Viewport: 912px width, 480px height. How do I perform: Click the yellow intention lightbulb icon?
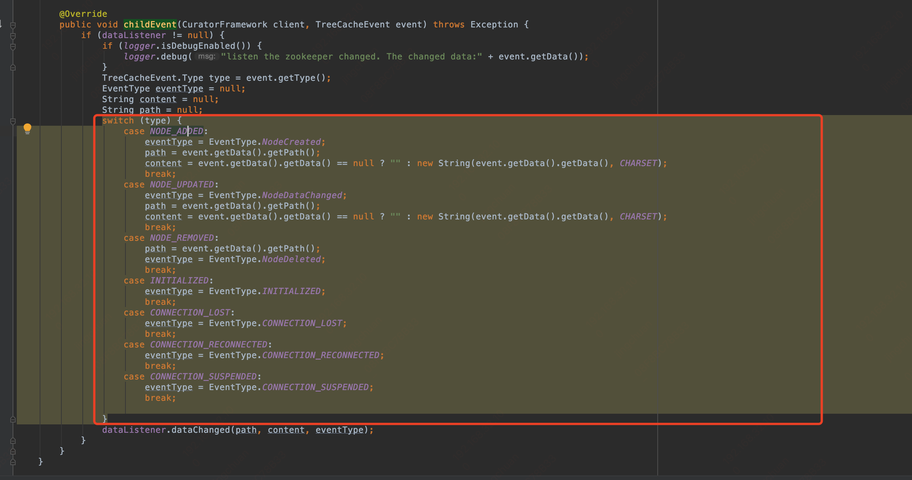click(x=27, y=128)
